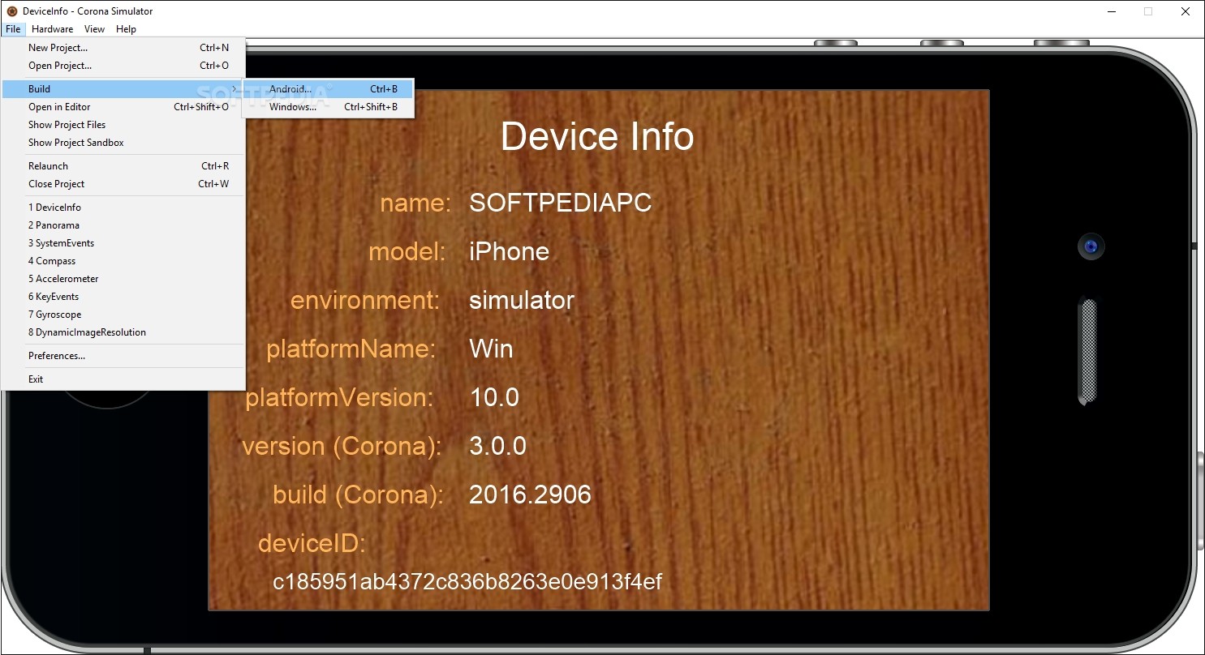Open recent project 7 Gyroscope

click(123, 315)
